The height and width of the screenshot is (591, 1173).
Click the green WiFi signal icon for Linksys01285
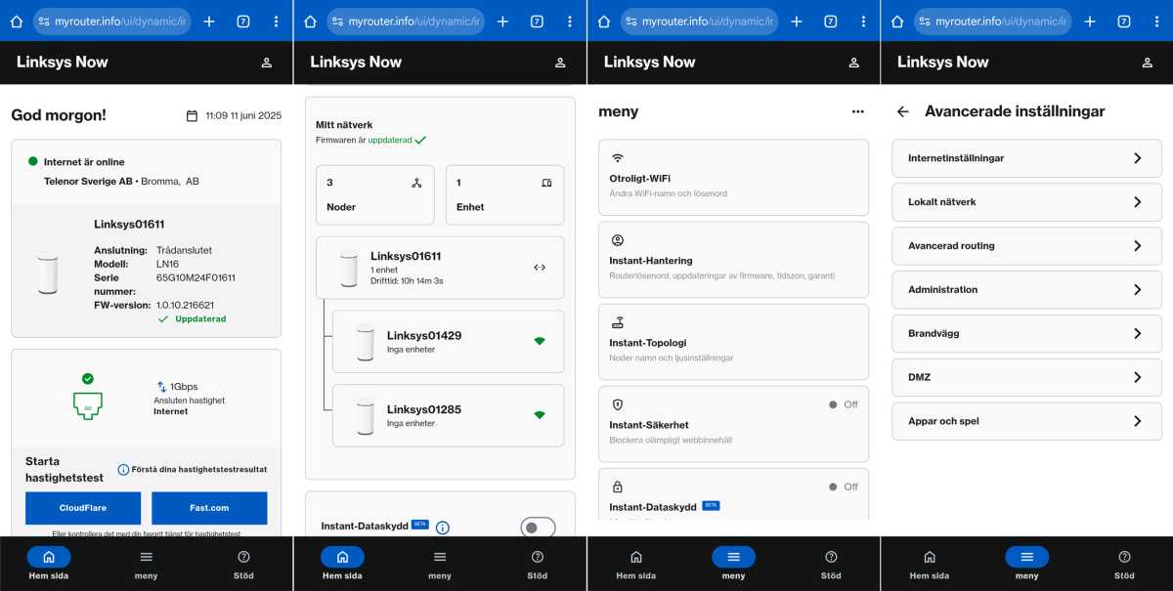[x=540, y=415]
